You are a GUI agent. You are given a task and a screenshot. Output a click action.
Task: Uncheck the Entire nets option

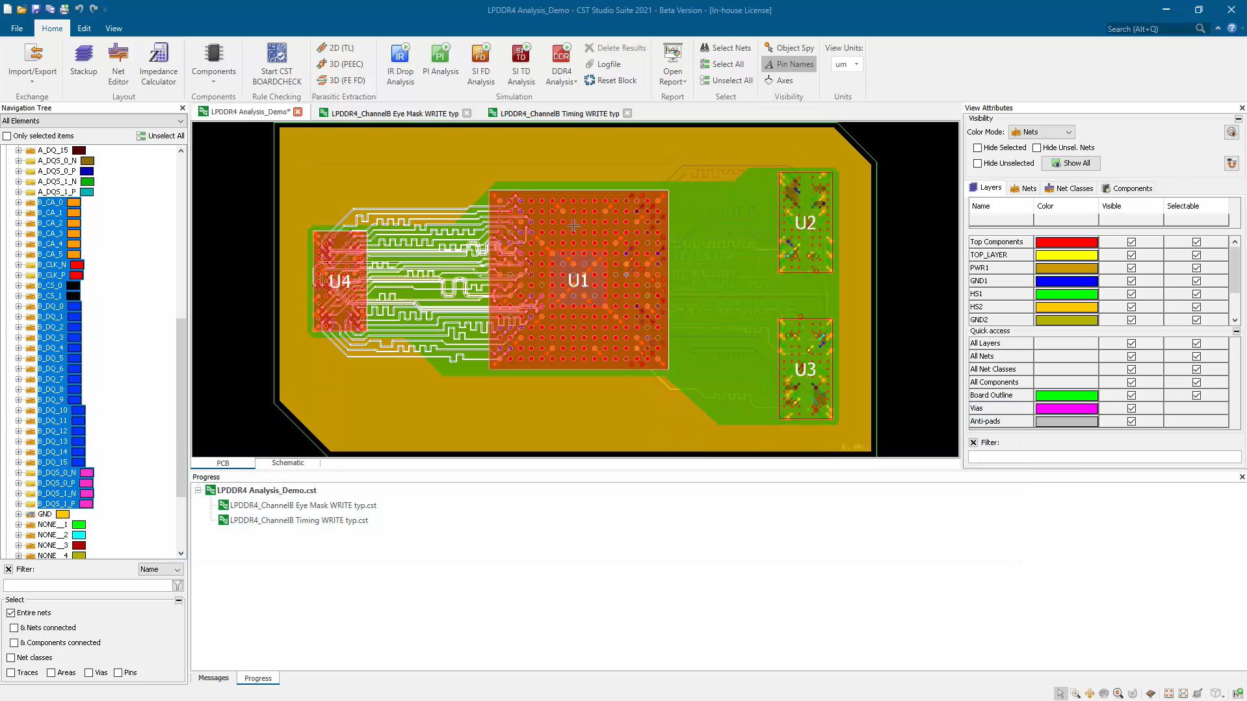pos(11,613)
